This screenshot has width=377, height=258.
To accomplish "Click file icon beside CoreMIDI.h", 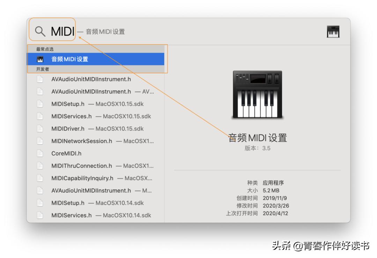I will pyautogui.click(x=40, y=153).
